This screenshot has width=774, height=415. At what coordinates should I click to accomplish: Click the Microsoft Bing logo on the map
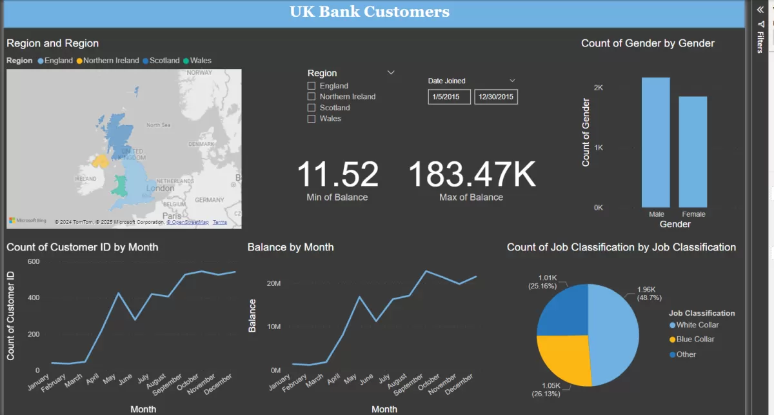[x=28, y=221]
